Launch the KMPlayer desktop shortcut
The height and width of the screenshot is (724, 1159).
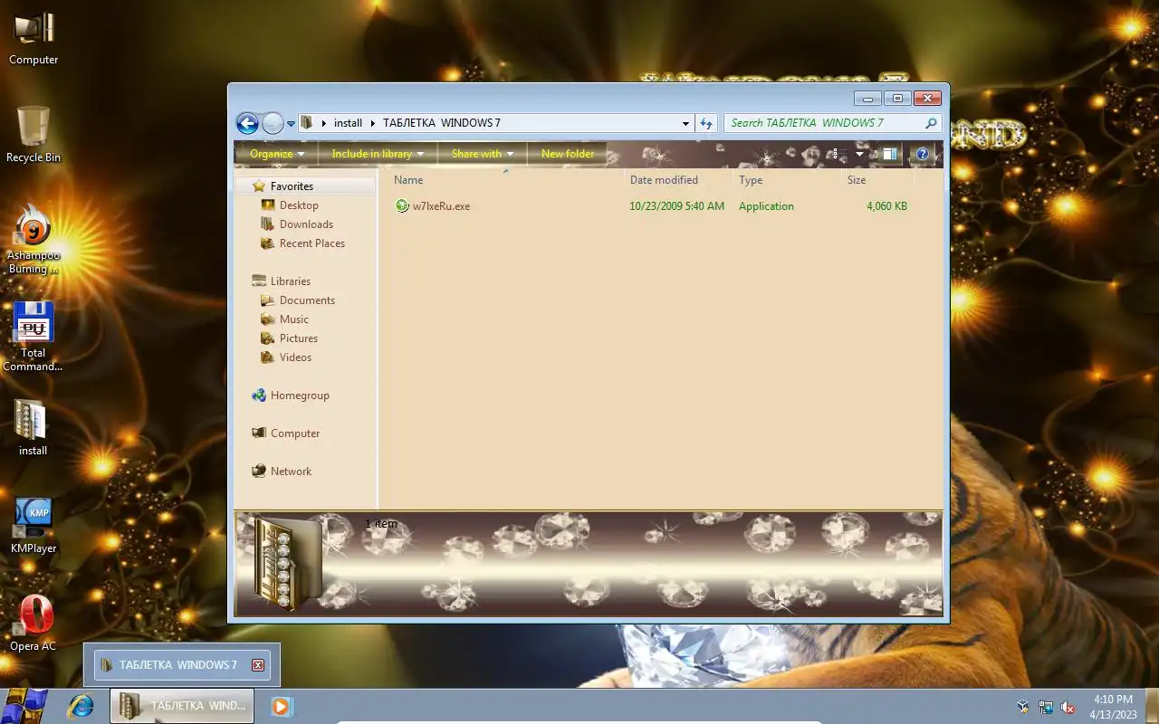(34, 525)
